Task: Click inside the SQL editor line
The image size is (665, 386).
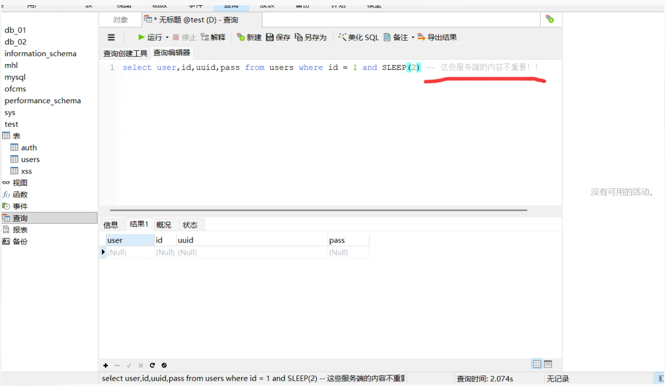Action: click(265, 67)
